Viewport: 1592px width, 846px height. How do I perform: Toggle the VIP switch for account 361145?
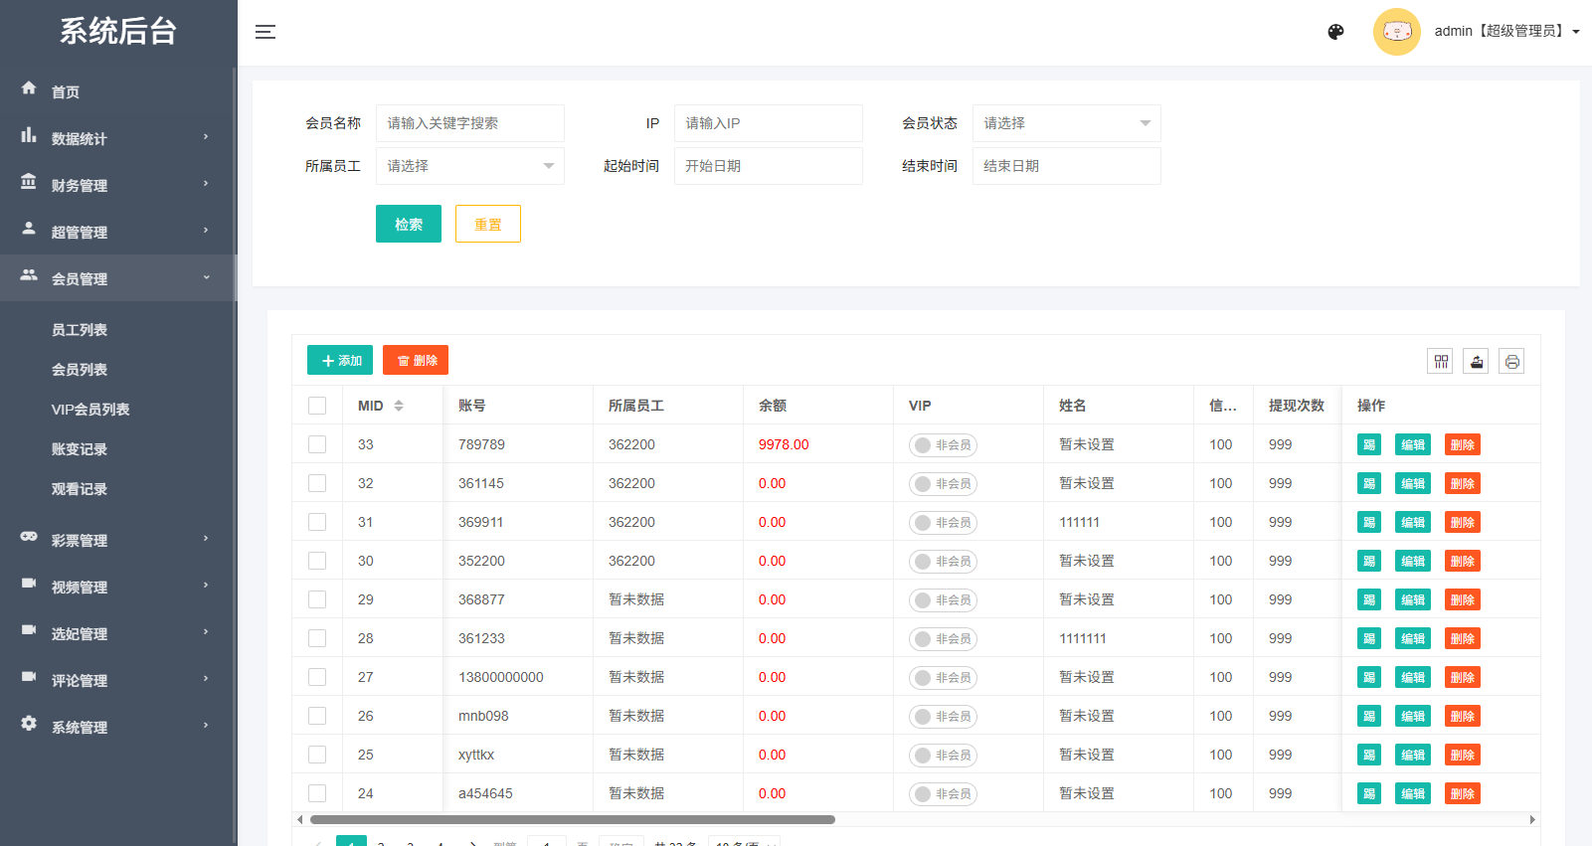(943, 484)
